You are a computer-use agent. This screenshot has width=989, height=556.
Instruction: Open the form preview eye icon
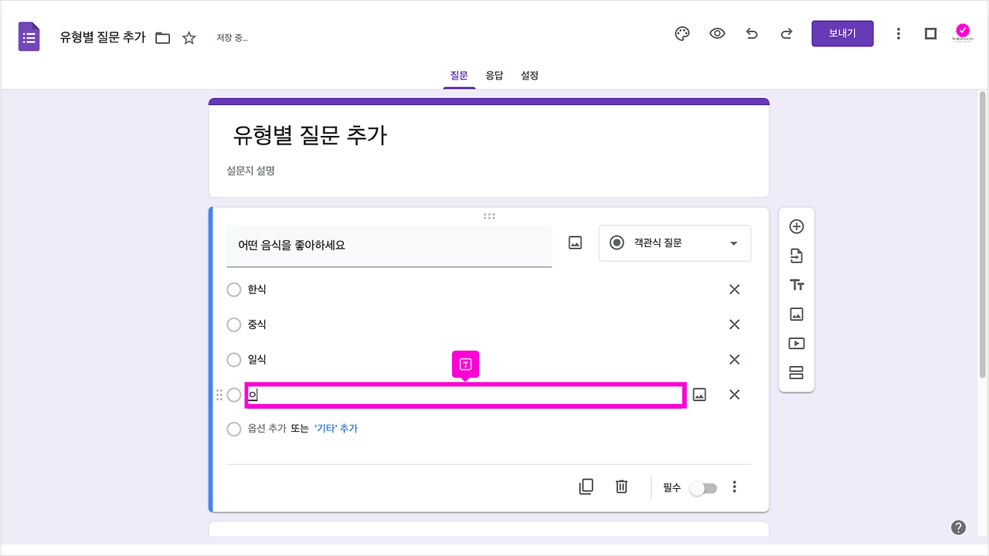click(717, 33)
